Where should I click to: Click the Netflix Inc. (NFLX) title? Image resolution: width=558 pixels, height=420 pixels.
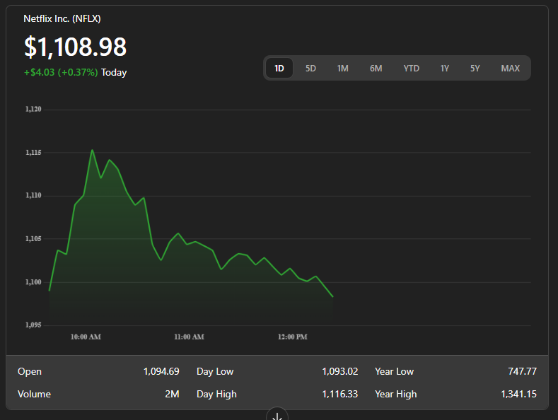tap(62, 18)
